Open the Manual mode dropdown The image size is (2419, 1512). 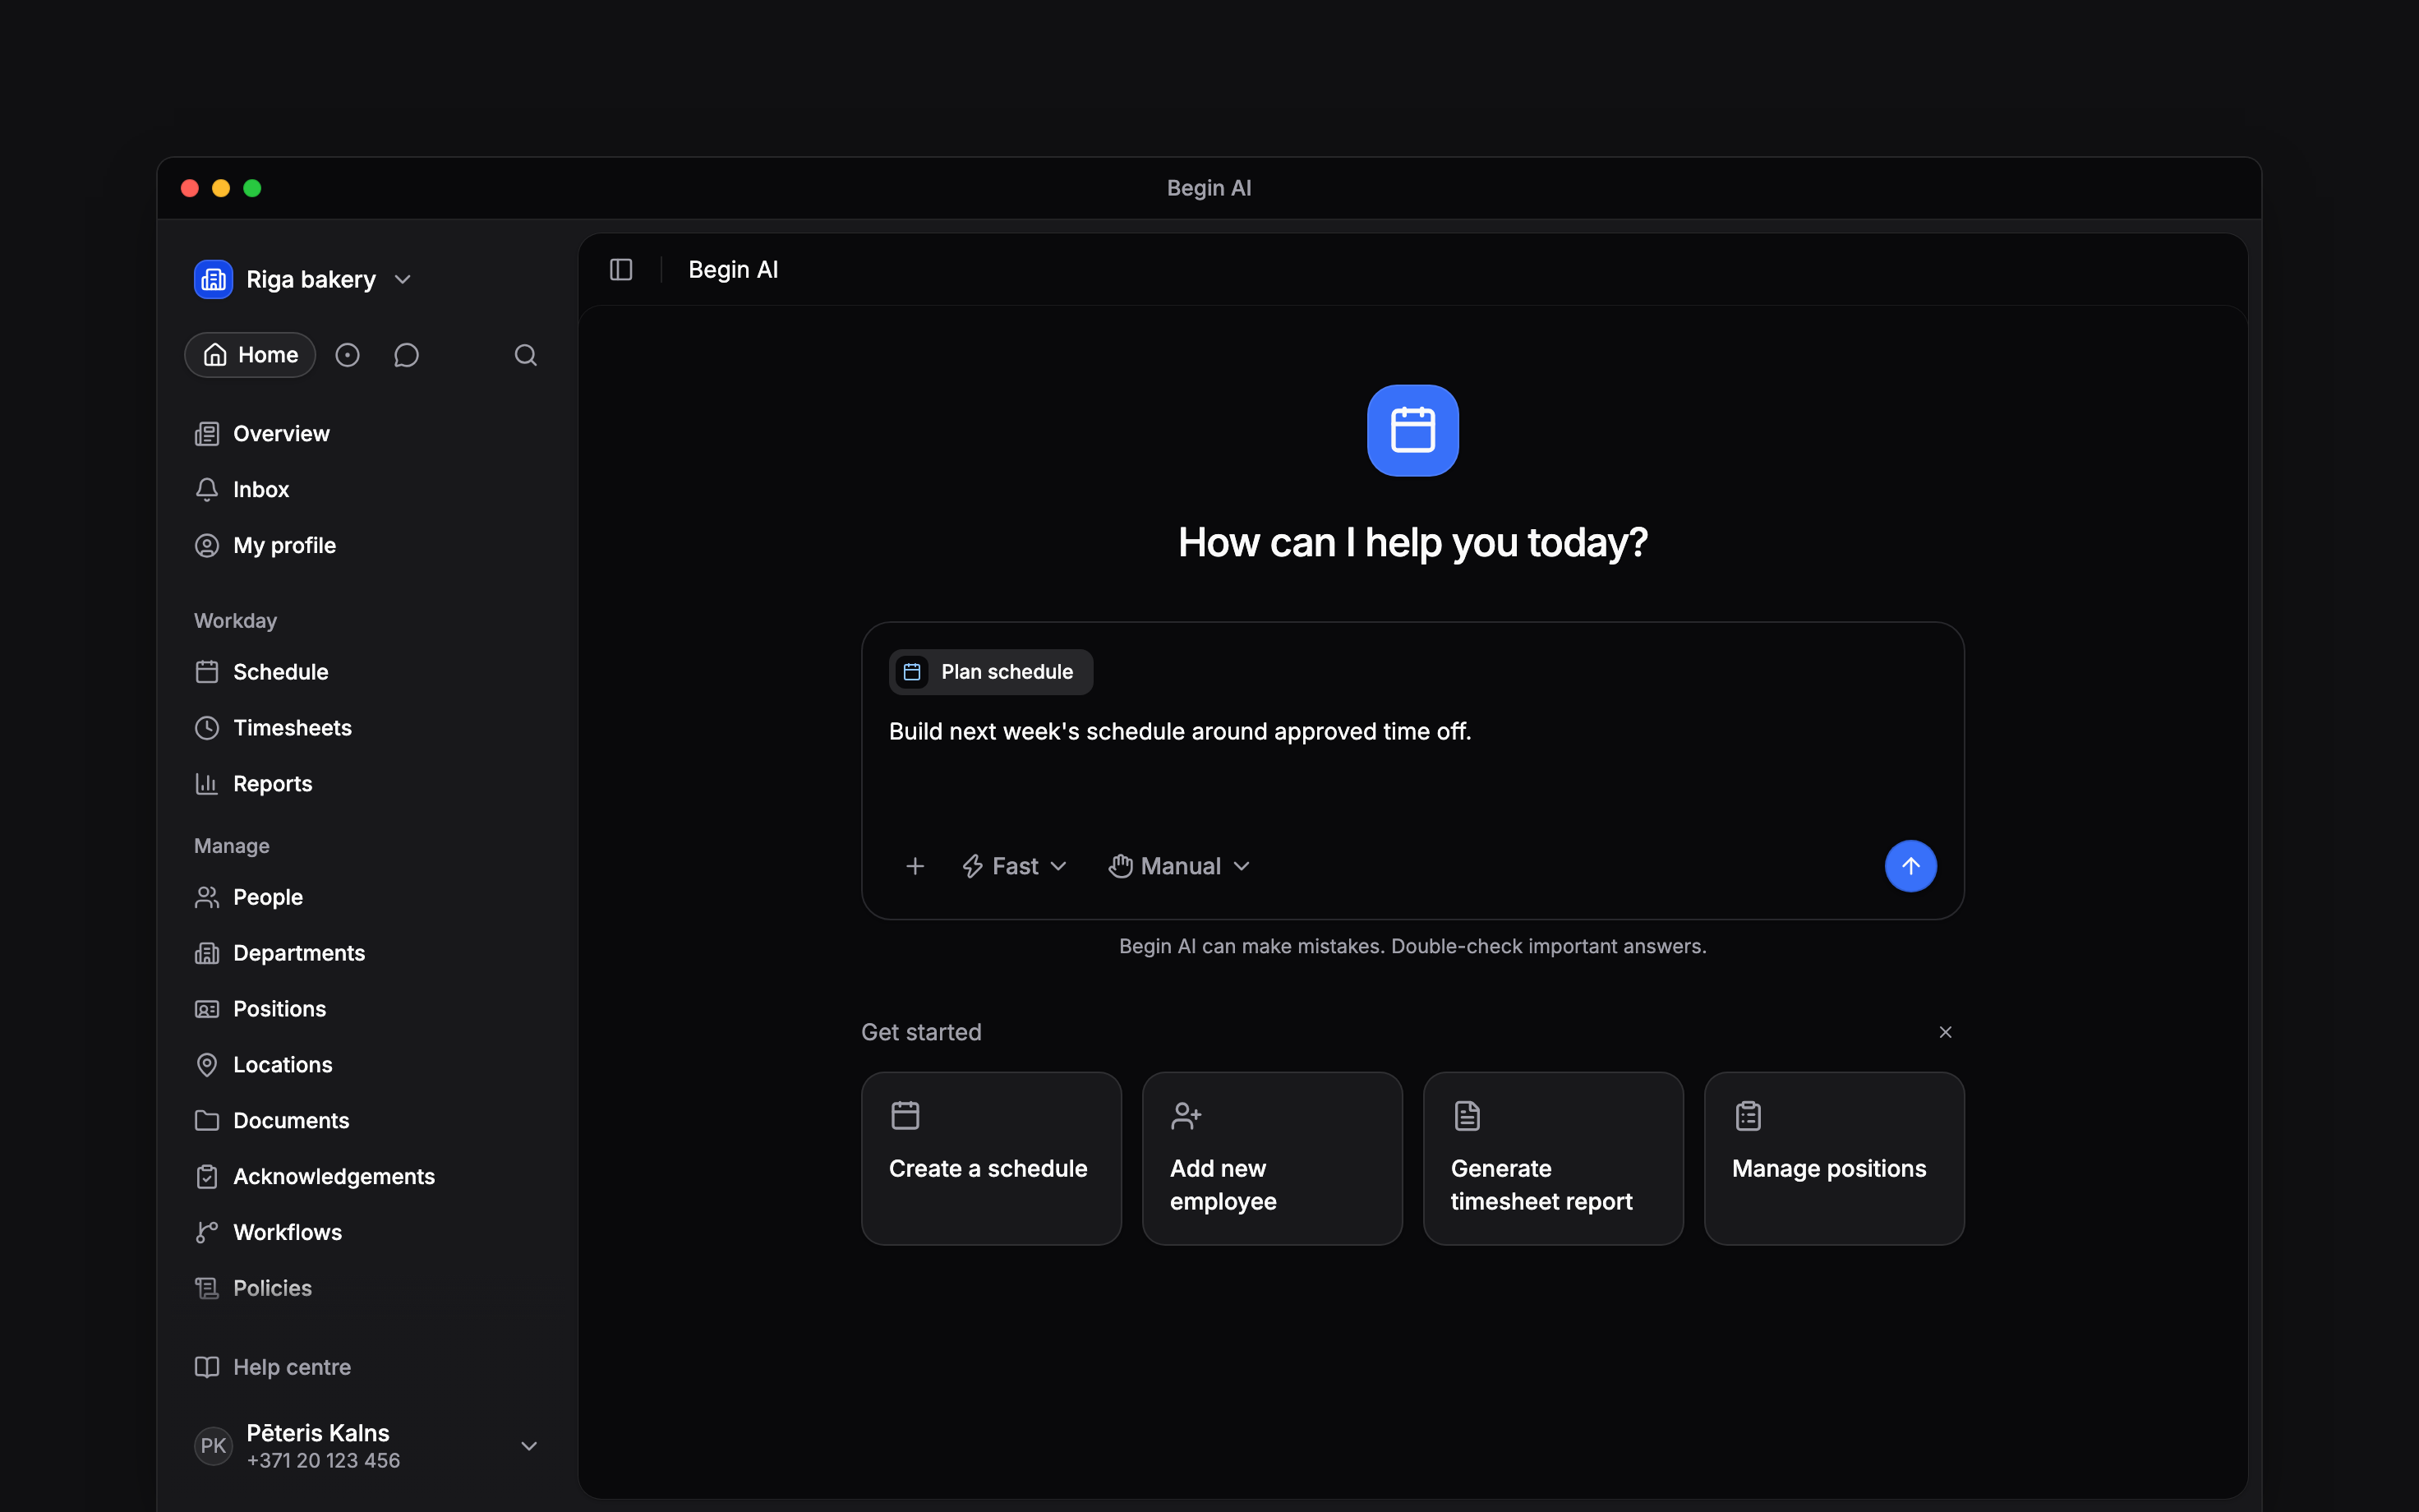tap(1180, 866)
